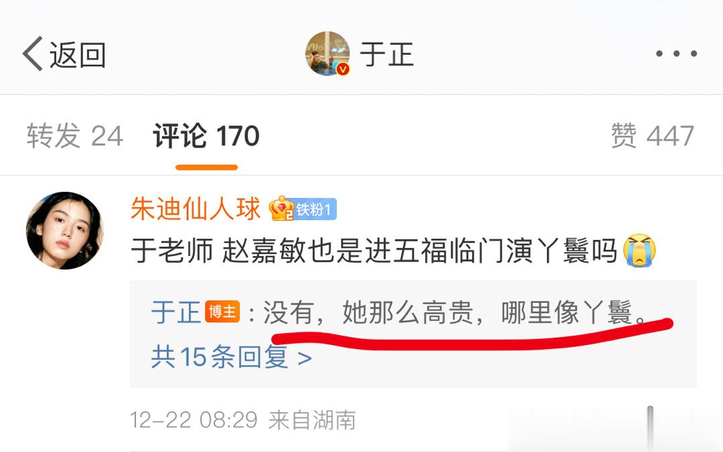Tap the crown membership badge icon
The width and height of the screenshot is (723, 452).
[x=281, y=209]
